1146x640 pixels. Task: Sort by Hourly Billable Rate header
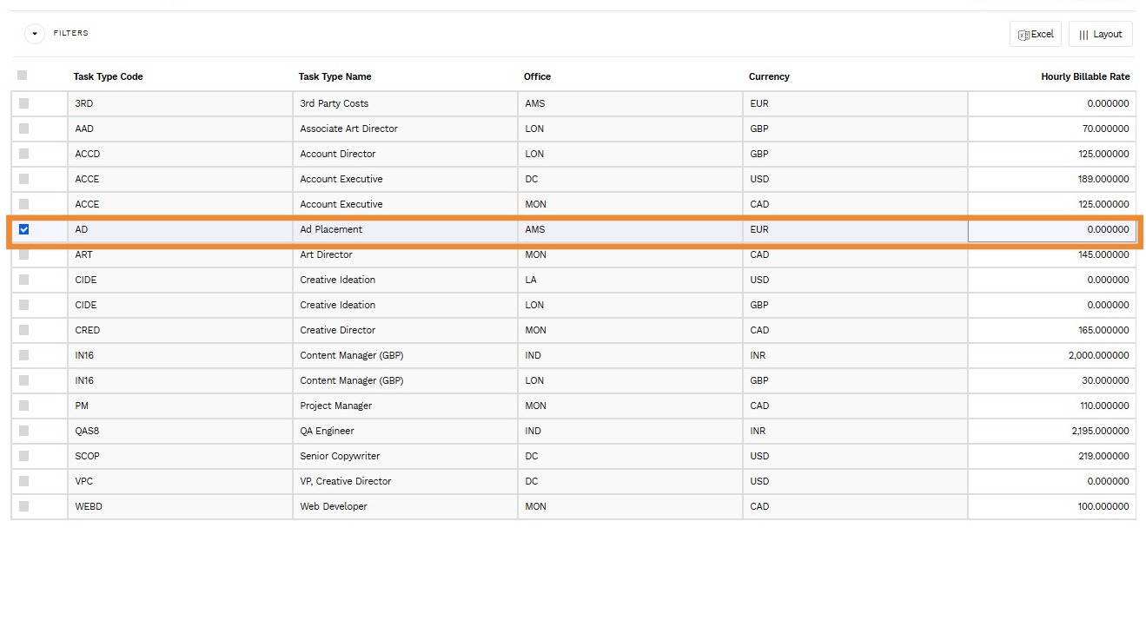tap(1085, 76)
